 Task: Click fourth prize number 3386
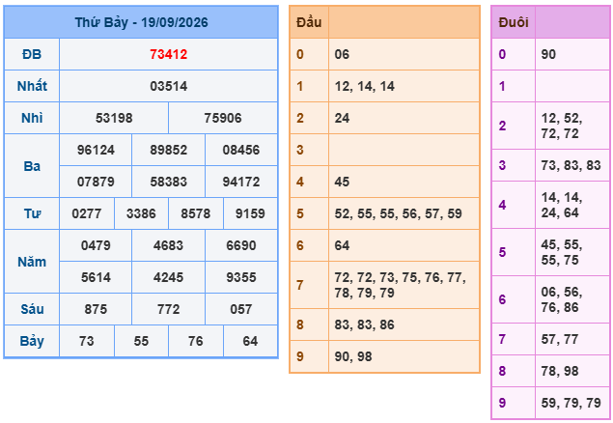141,213
